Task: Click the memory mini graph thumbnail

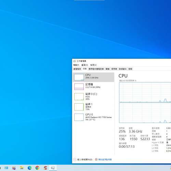Action: coord(79,87)
